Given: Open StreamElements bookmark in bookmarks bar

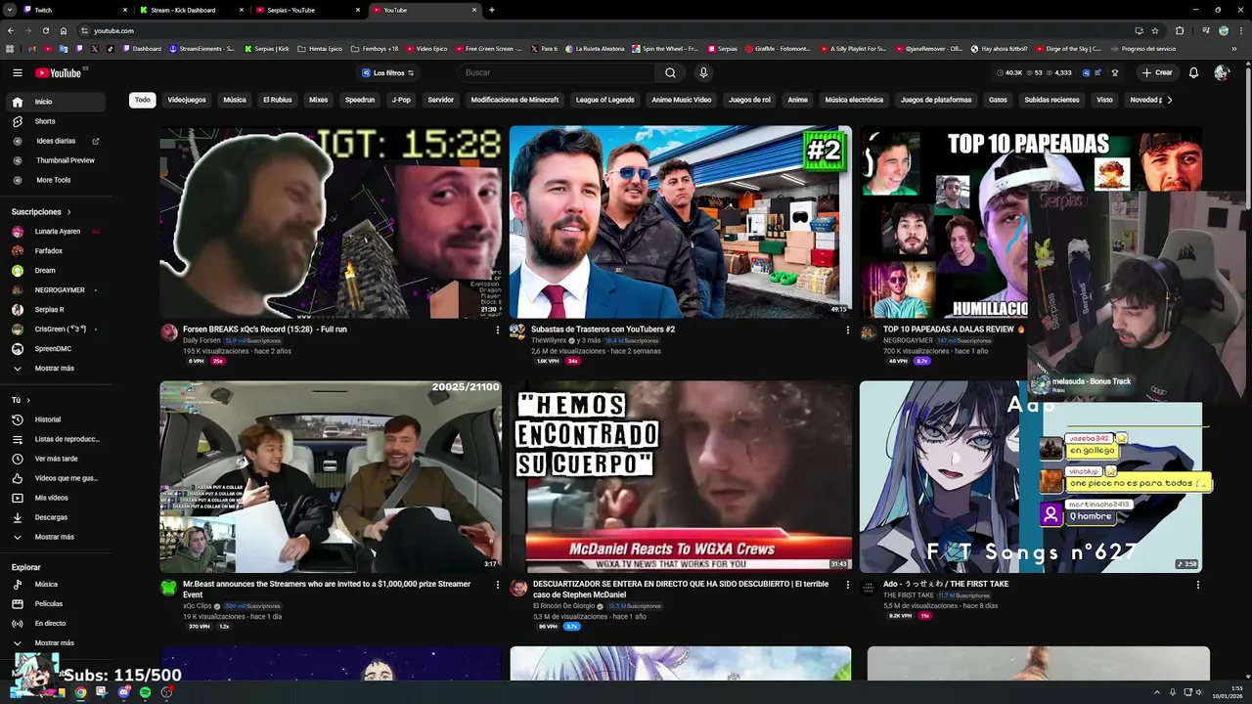Looking at the screenshot, I should click(201, 48).
